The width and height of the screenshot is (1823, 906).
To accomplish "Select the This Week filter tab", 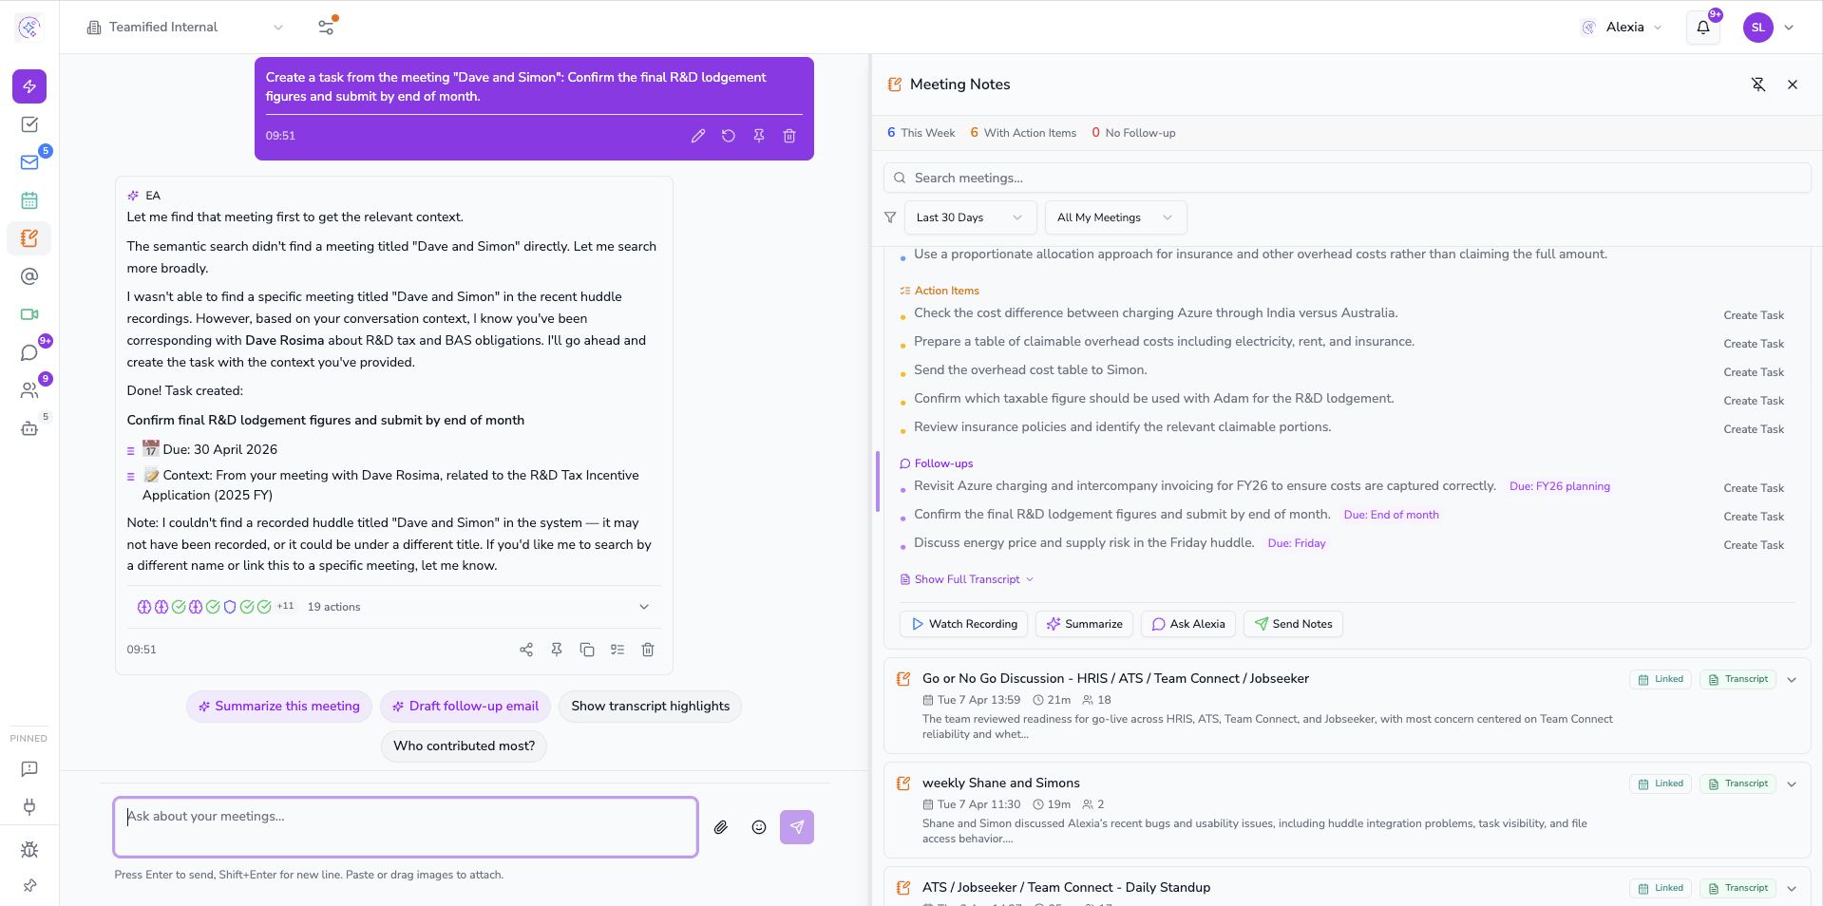I will point(921,133).
